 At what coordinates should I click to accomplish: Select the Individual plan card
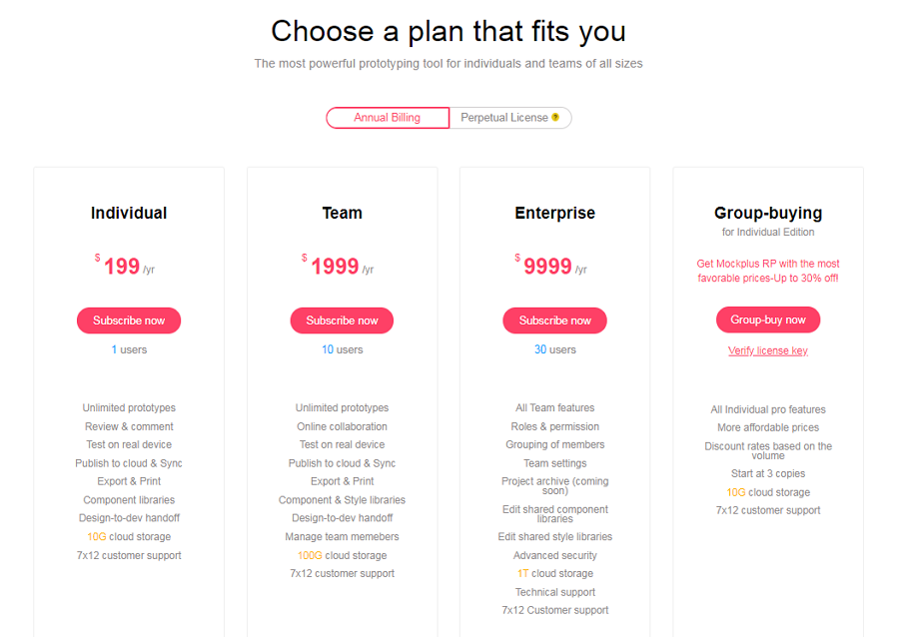pyautogui.click(x=128, y=213)
